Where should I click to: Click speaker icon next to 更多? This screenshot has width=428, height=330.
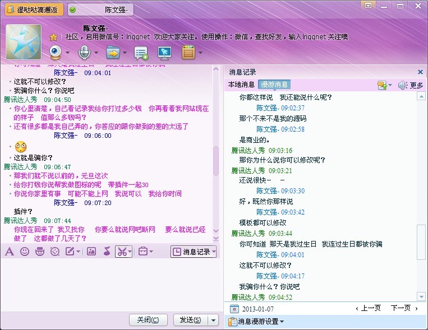[x=403, y=85]
